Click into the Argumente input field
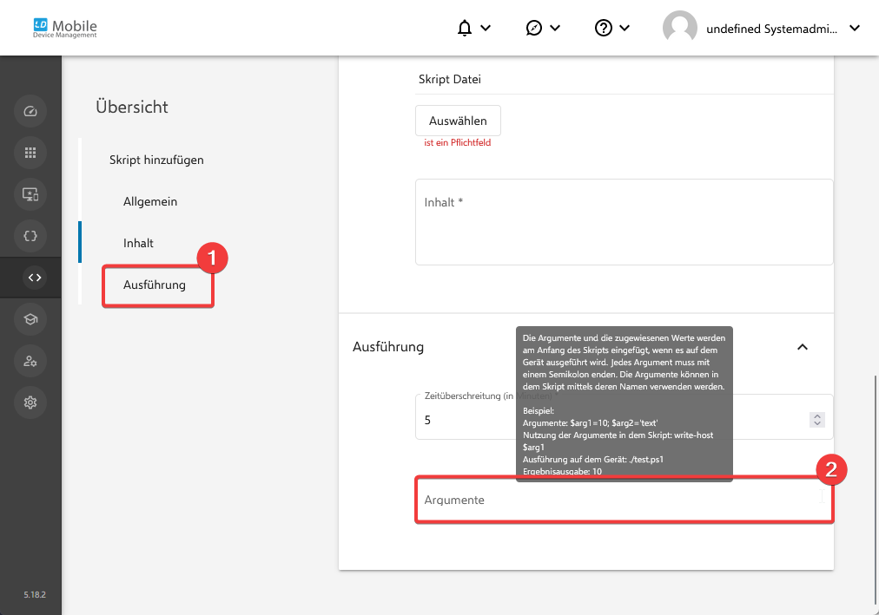The image size is (879, 615). (622, 501)
